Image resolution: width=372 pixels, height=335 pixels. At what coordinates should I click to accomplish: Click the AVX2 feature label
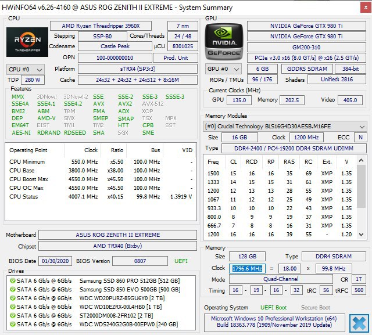tap(125, 104)
